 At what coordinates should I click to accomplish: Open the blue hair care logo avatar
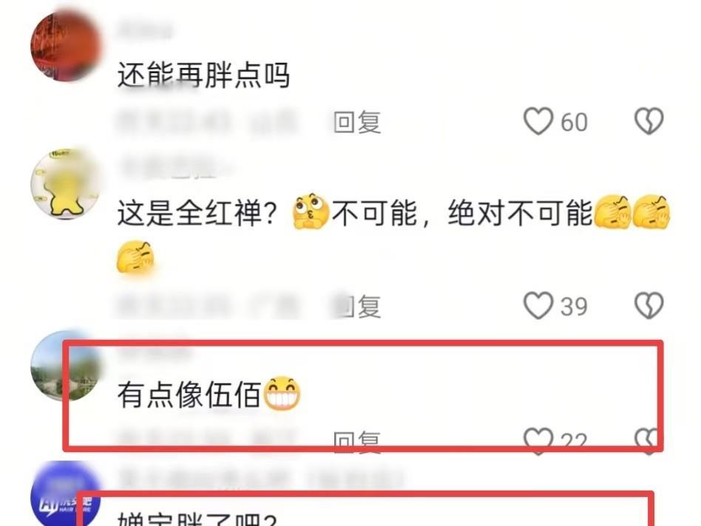[x=66, y=494]
